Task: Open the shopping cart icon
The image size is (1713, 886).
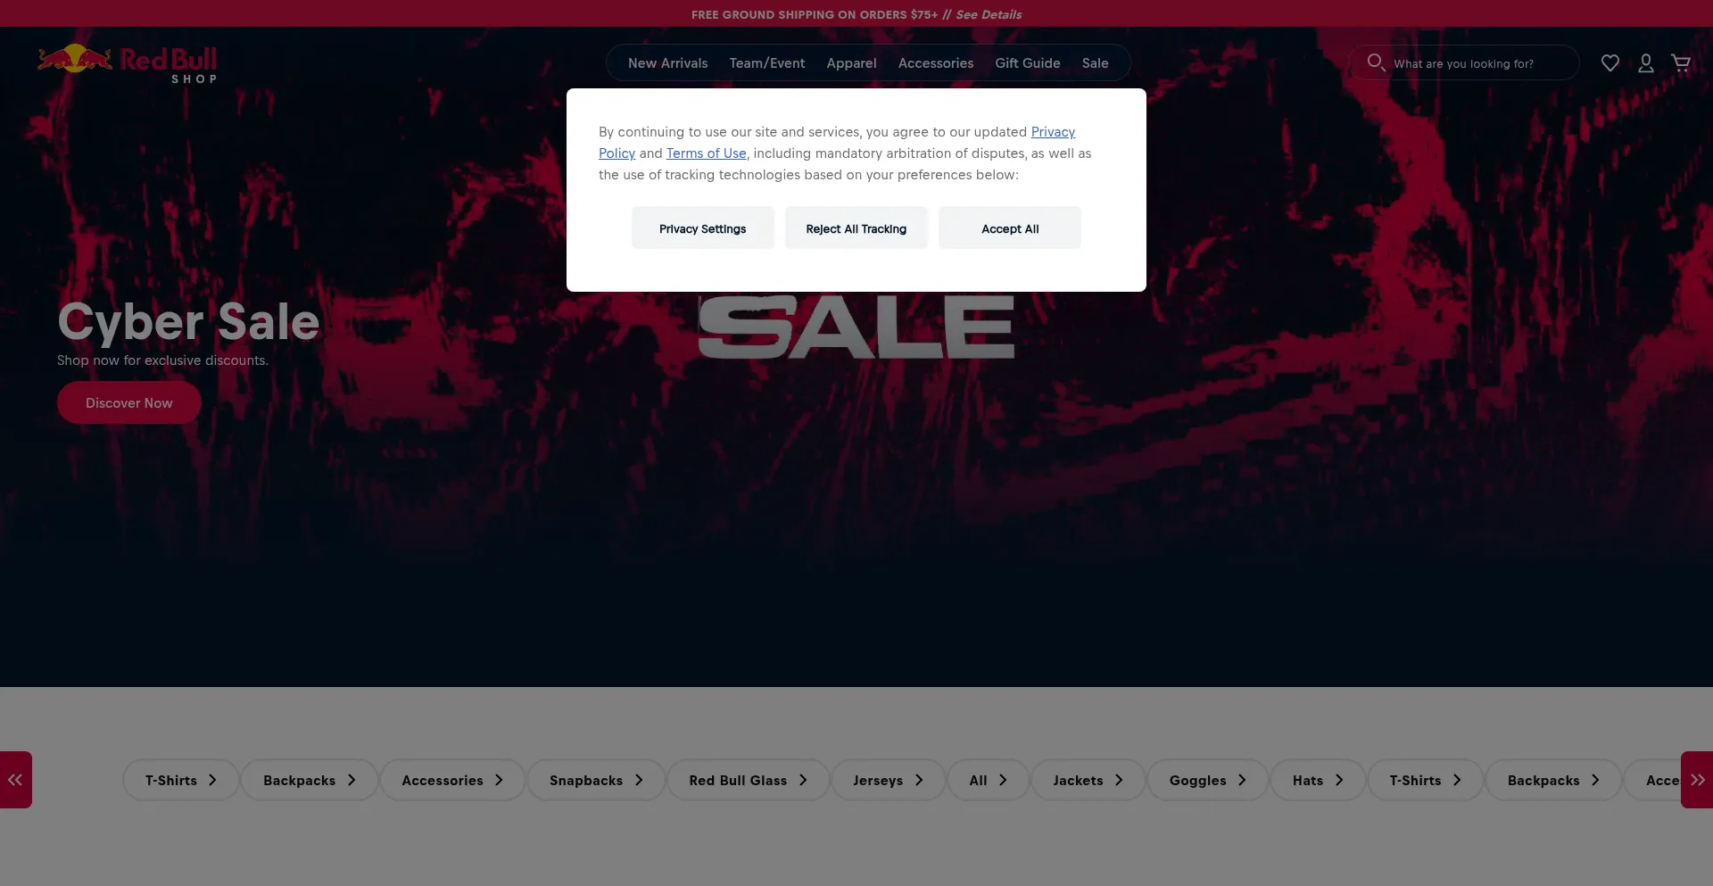Action: click(x=1681, y=63)
